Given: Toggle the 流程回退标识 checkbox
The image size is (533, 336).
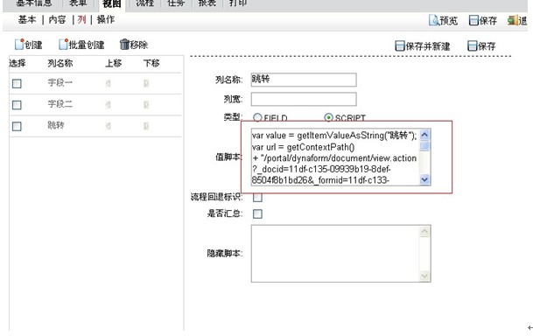Looking at the screenshot, I should (x=257, y=198).
